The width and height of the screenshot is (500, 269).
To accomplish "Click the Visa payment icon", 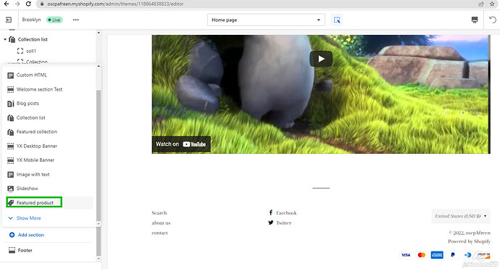I will [x=406, y=255].
